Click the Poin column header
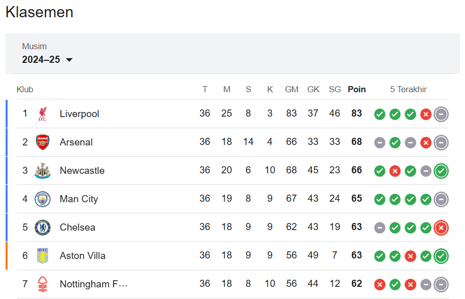Viewport: 465px width, 299px height. 356,89
